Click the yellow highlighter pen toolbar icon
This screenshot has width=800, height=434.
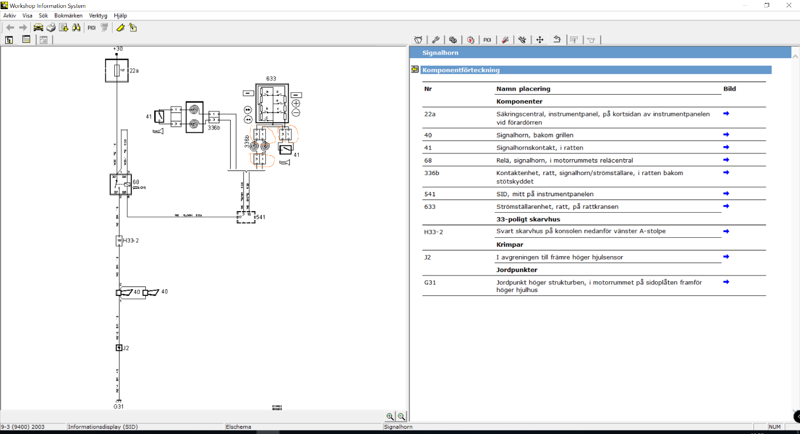click(120, 27)
